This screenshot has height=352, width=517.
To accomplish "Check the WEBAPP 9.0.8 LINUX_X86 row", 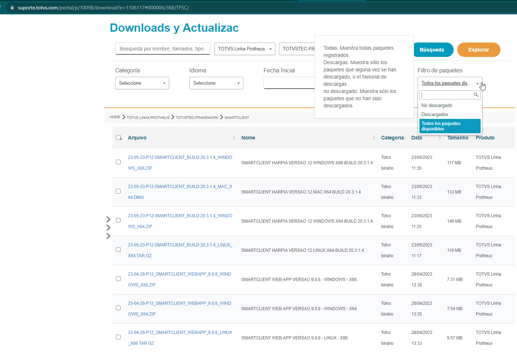I will point(118,337).
